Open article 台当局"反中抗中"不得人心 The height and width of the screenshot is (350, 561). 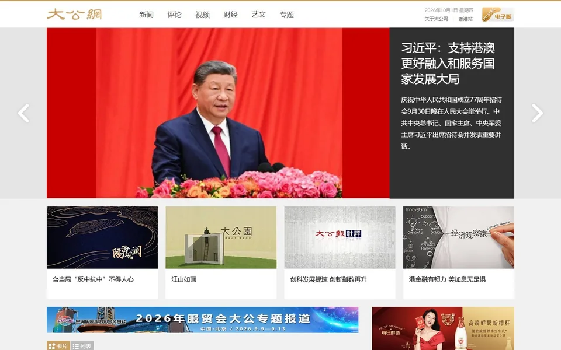tap(93, 279)
